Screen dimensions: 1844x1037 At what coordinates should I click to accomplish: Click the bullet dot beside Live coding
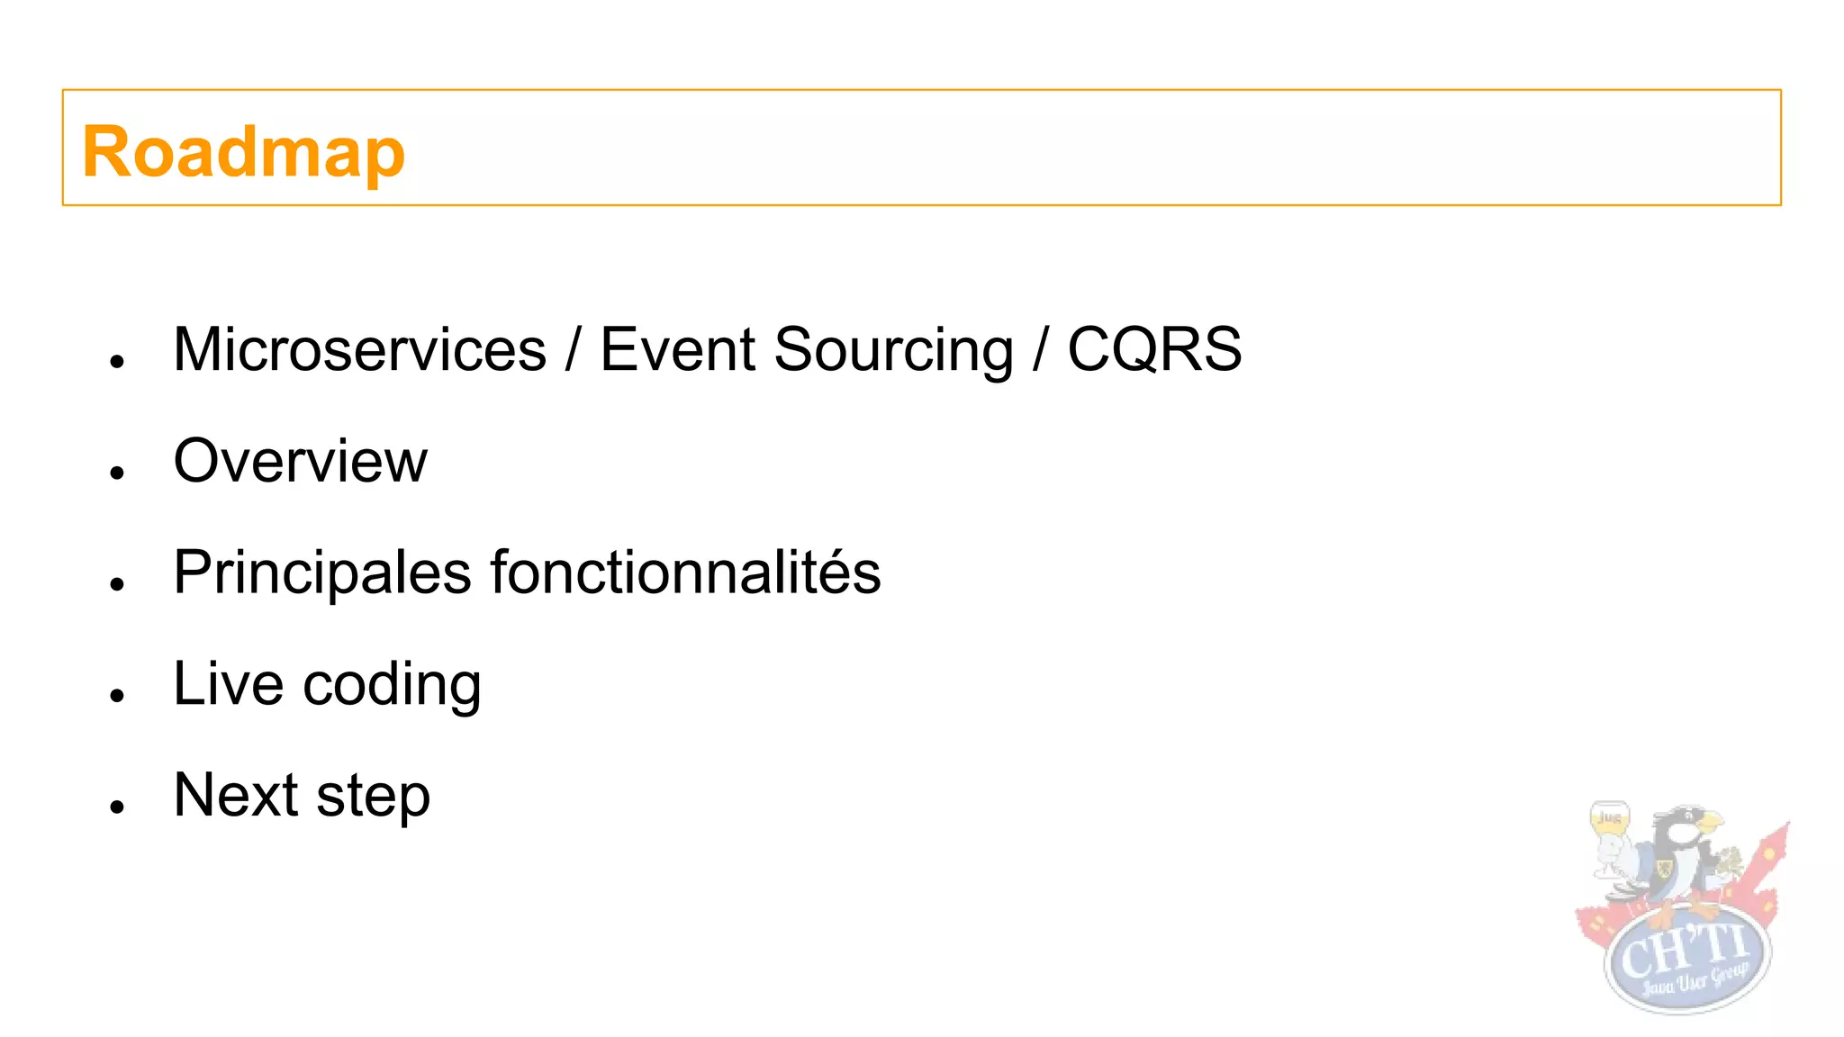point(116,695)
